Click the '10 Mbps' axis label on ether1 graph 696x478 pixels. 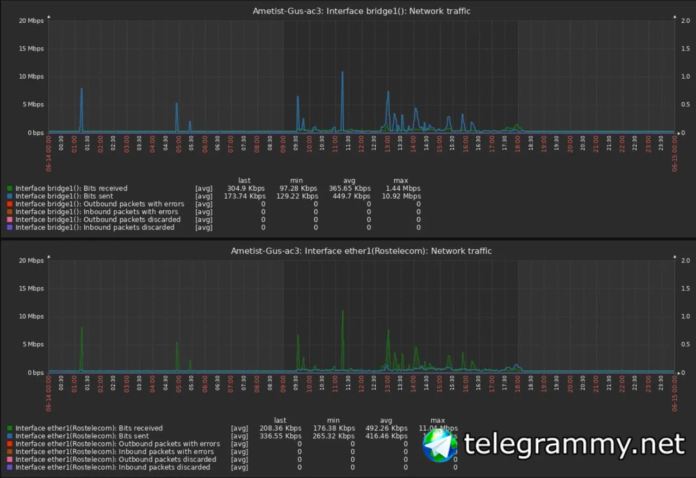pos(31,317)
